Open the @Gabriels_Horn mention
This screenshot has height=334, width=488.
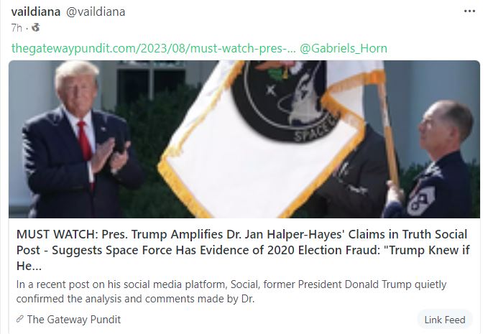click(344, 49)
